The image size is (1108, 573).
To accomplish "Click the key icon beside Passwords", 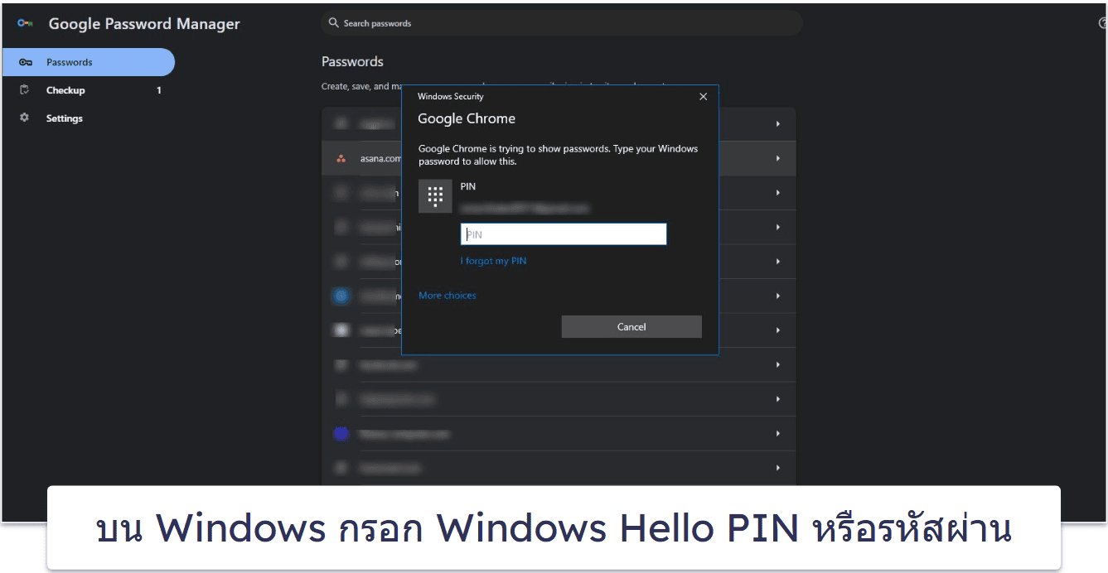I will pyautogui.click(x=26, y=62).
